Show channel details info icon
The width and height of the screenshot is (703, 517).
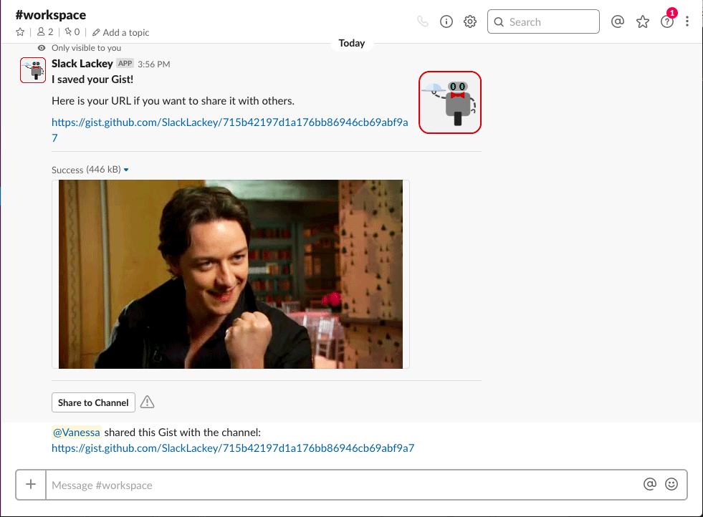446,21
